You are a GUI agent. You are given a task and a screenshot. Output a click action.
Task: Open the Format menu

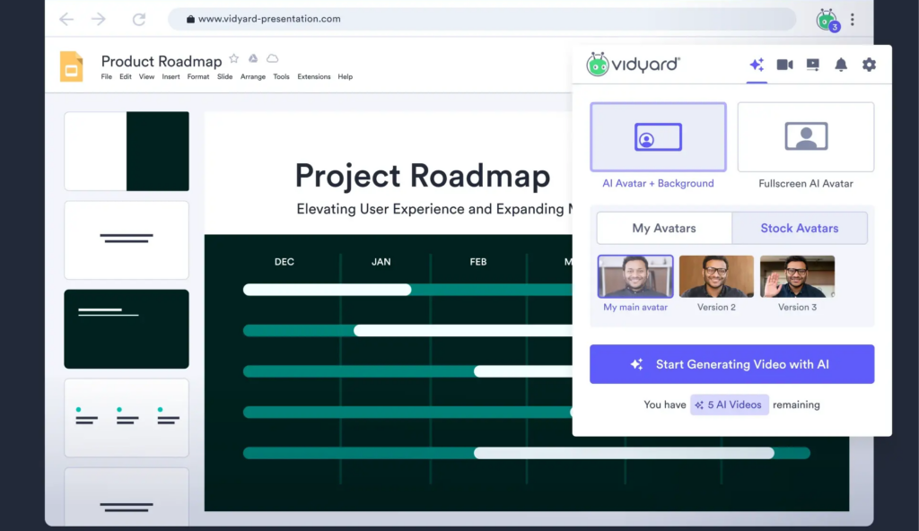click(198, 77)
